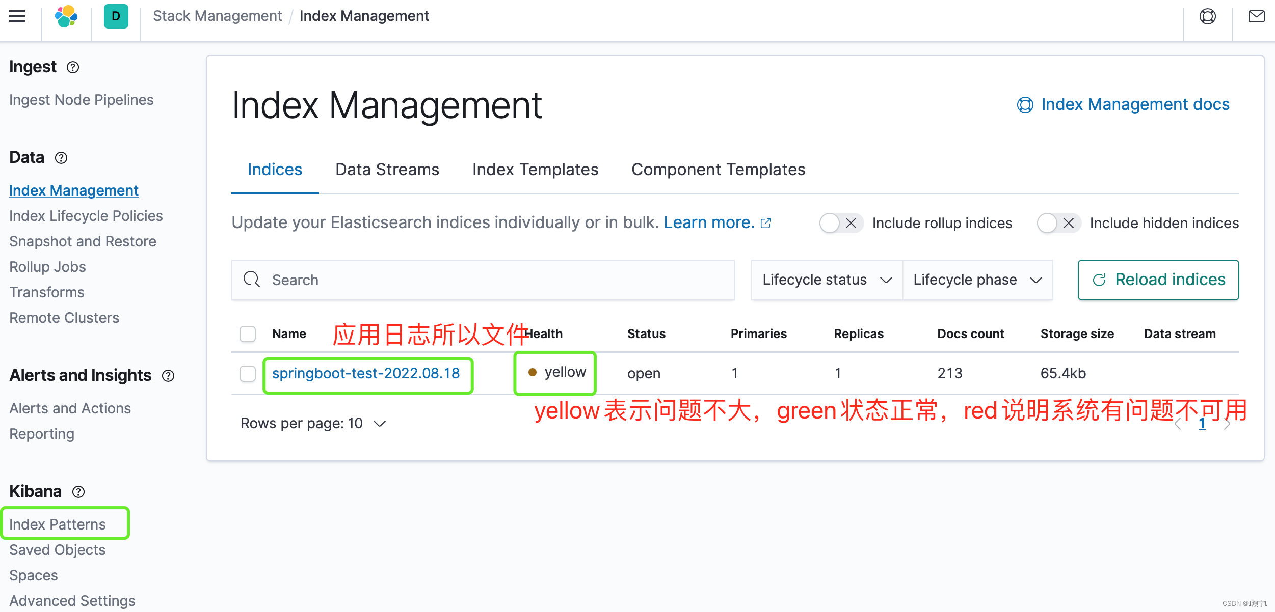
Task: Open Index Lifecycle Policies
Action: (x=86, y=216)
